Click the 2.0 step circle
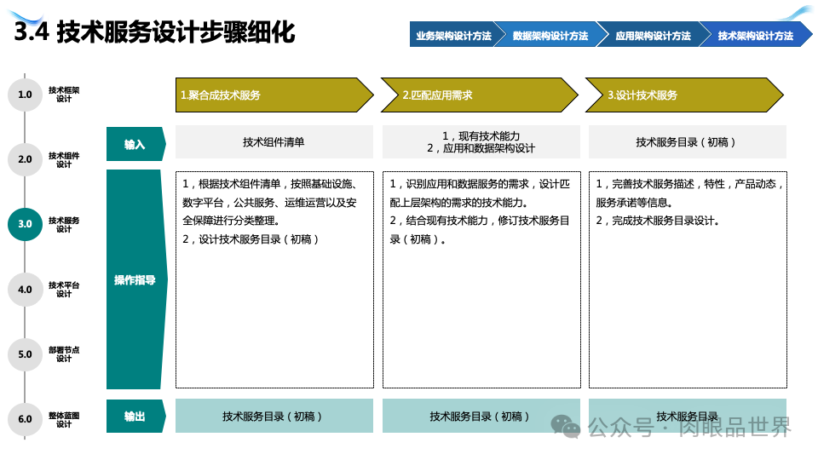 [x=25, y=159]
